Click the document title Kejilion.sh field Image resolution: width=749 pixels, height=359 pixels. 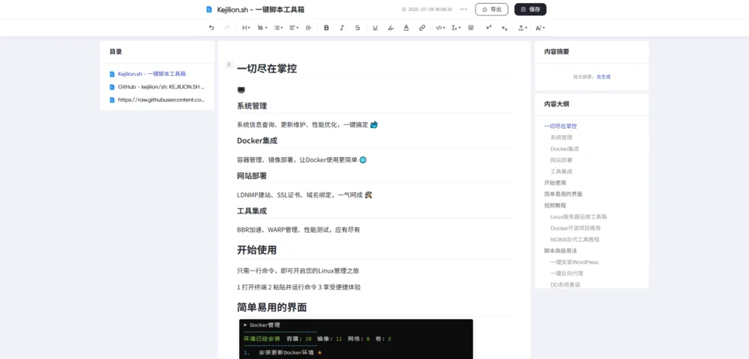pyautogui.click(x=261, y=9)
